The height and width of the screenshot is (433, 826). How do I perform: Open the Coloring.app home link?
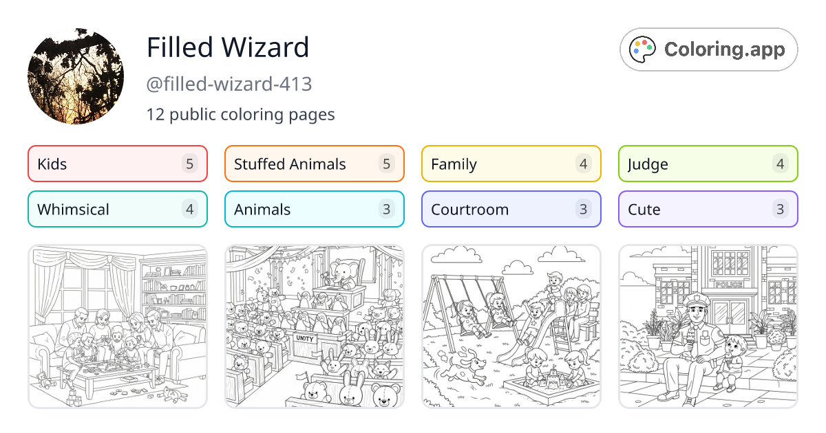click(x=708, y=49)
